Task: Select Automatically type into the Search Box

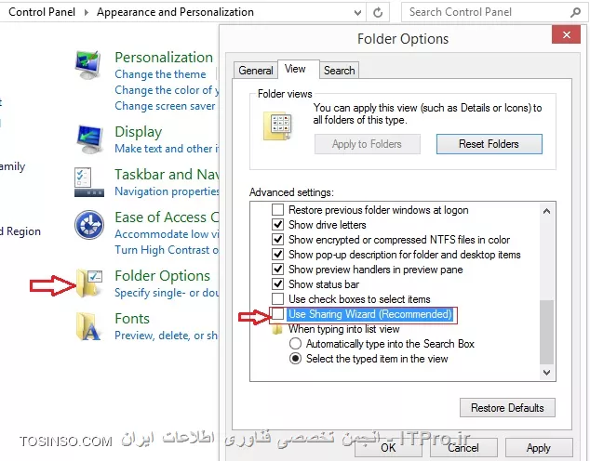Action: point(295,343)
